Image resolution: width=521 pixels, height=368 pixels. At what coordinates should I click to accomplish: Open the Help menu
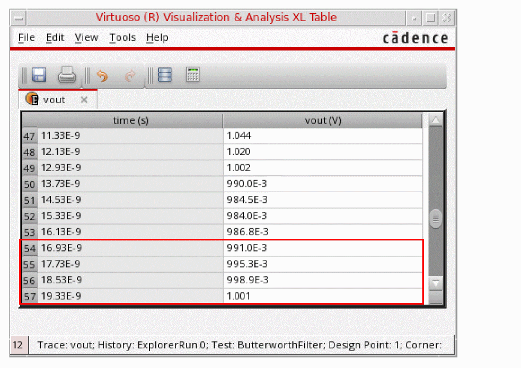157,38
